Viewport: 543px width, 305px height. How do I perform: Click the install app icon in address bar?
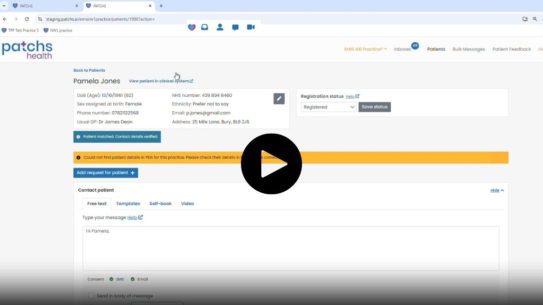click(525, 19)
